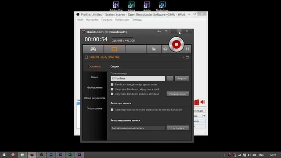
Task: Open the output folder icon in Bandicam toolbar
Action: point(154,49)
